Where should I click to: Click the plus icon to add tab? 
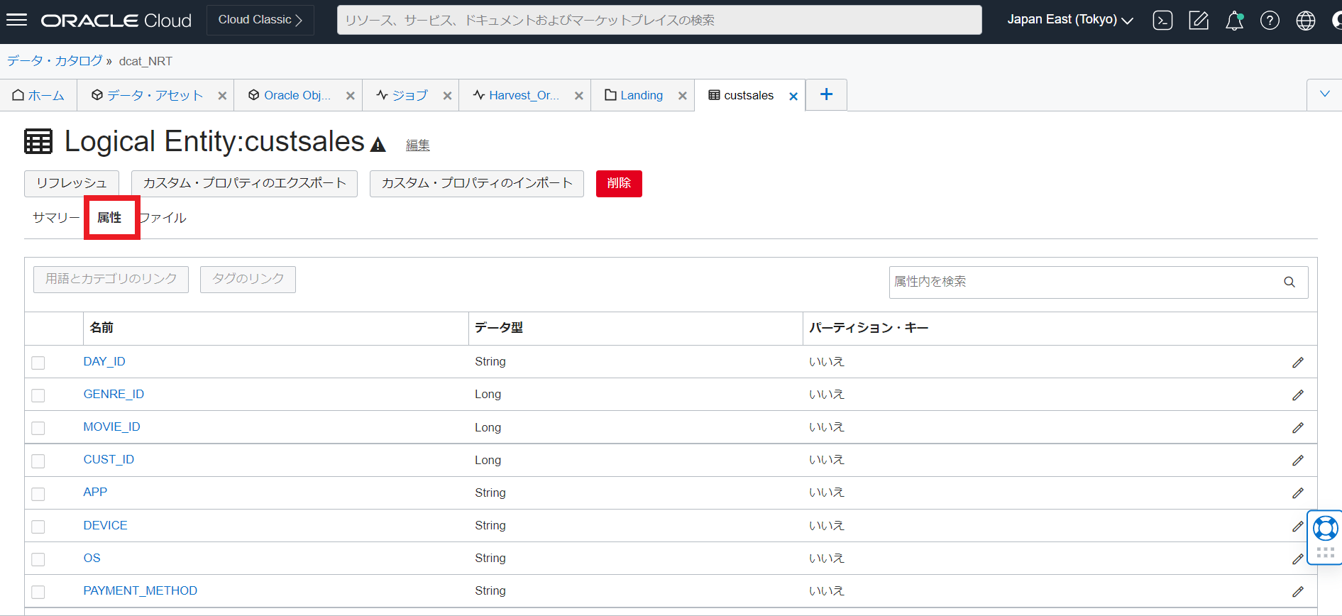click(826, 94)
